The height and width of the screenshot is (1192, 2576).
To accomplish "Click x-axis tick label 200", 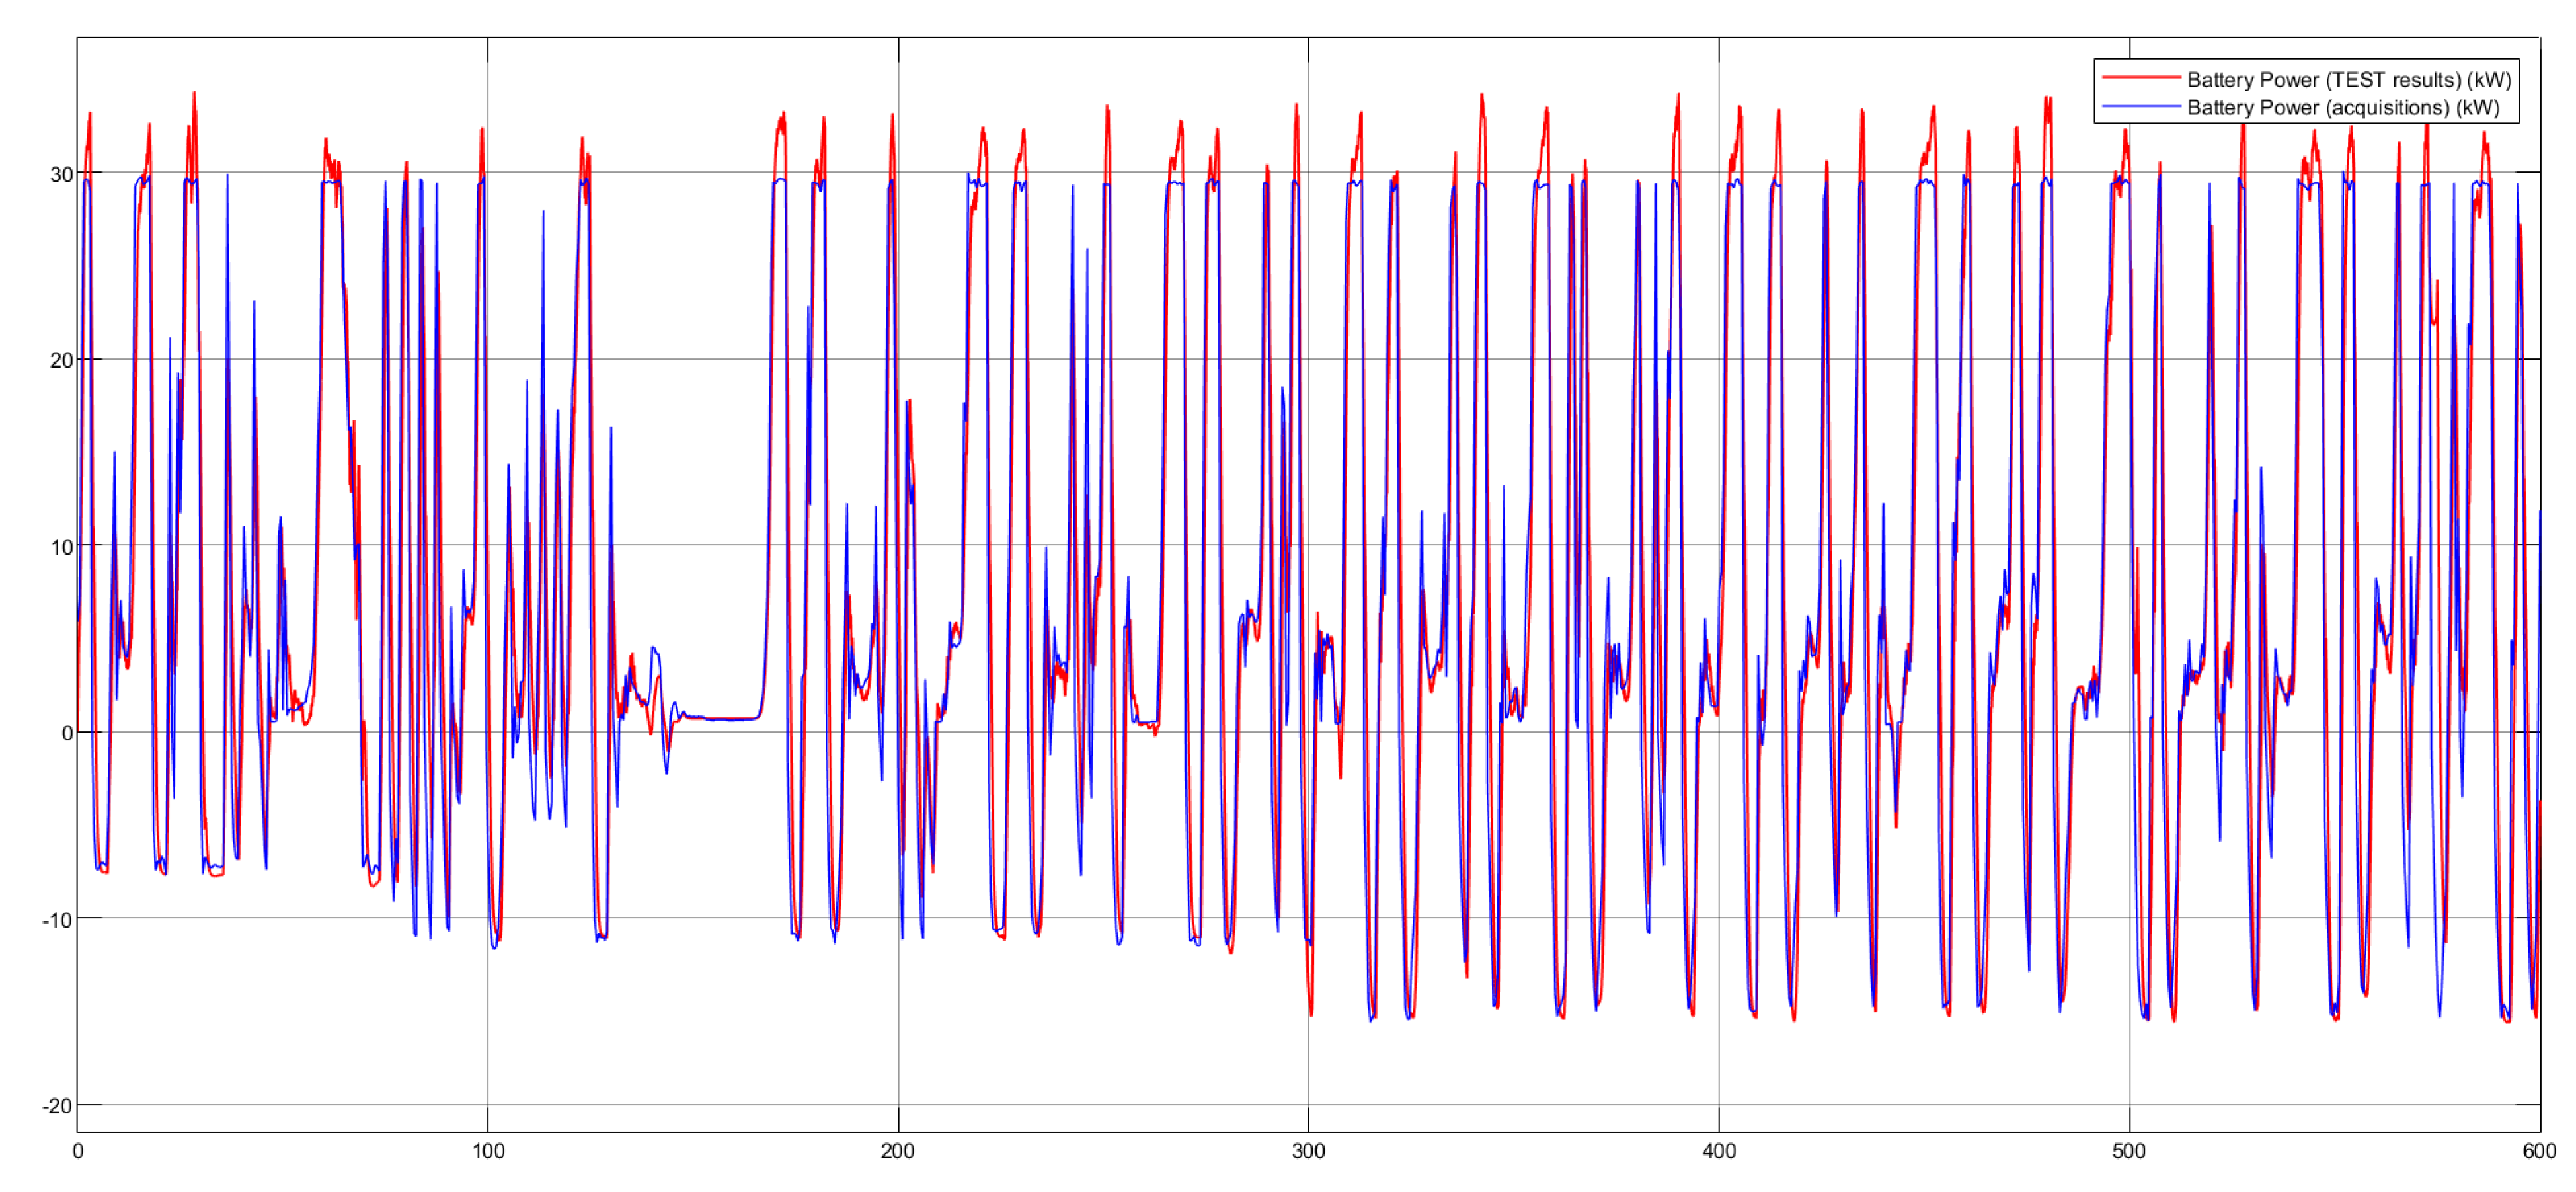I will (897, 1151).
